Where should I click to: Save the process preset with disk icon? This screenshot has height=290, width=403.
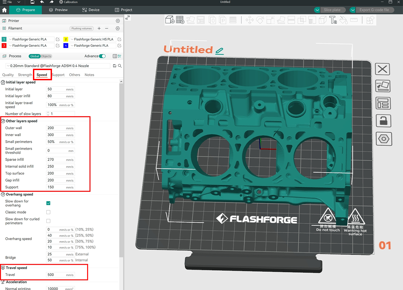pos(115,66)
